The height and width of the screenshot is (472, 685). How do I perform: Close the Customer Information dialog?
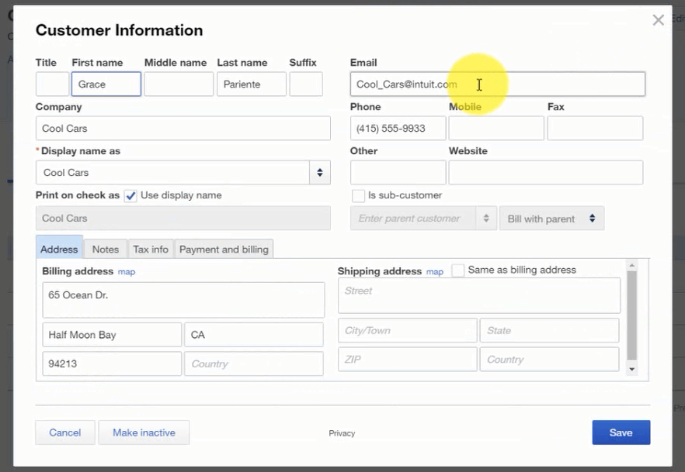658,20
